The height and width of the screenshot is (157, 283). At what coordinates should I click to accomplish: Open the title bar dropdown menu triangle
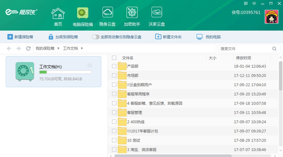254,3
